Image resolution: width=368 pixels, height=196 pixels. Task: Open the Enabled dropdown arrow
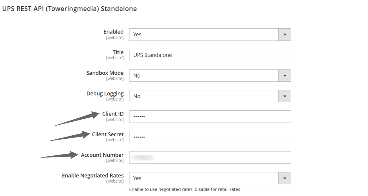click(284, 35)
